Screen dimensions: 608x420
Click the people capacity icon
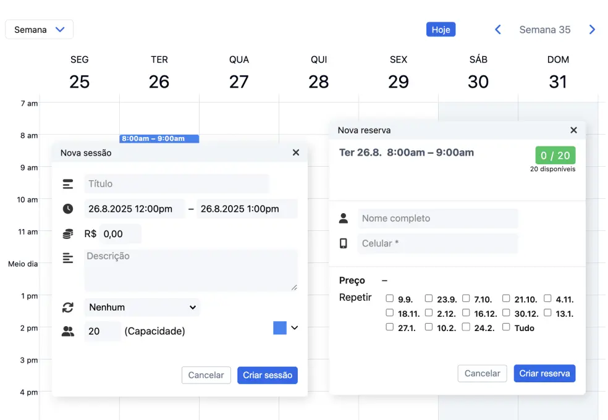[x=68, y=332]
